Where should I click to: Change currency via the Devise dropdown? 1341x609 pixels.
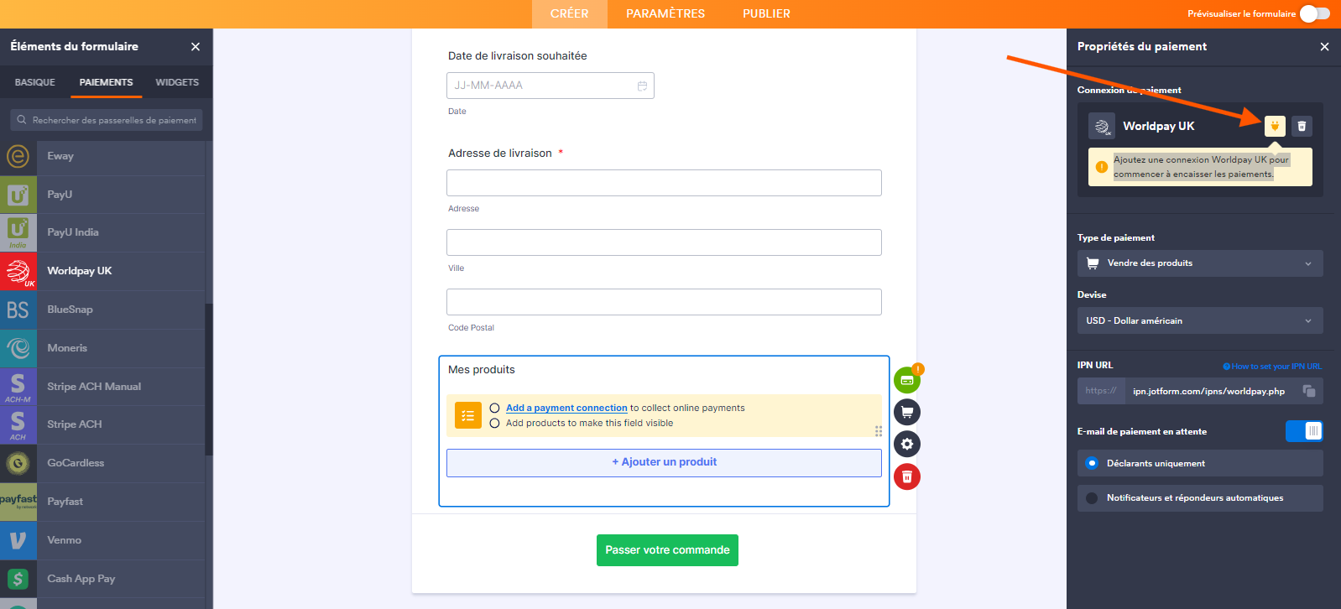(x=1199, y=320)
